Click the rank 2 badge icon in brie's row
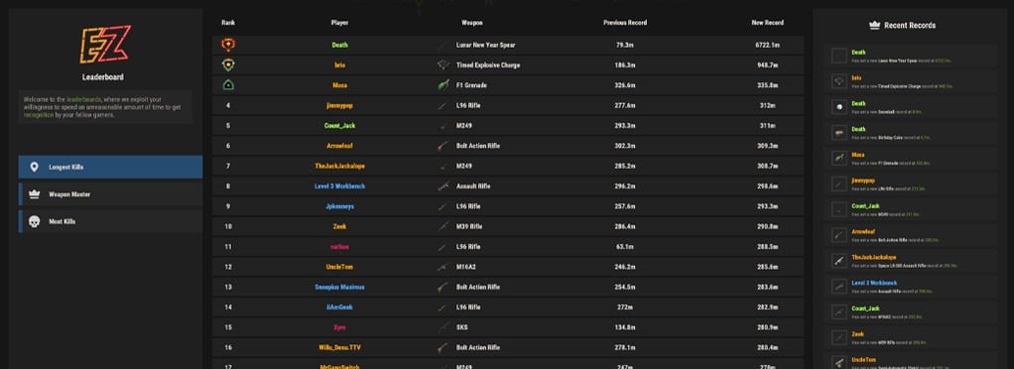The height and width of the screenshot is (369, 1014). 228,64
